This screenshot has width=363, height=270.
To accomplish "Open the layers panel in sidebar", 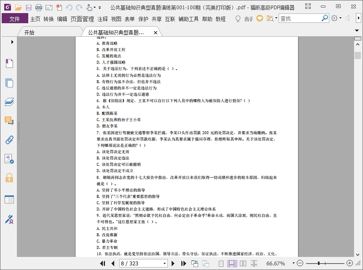I will coord(9,102).
